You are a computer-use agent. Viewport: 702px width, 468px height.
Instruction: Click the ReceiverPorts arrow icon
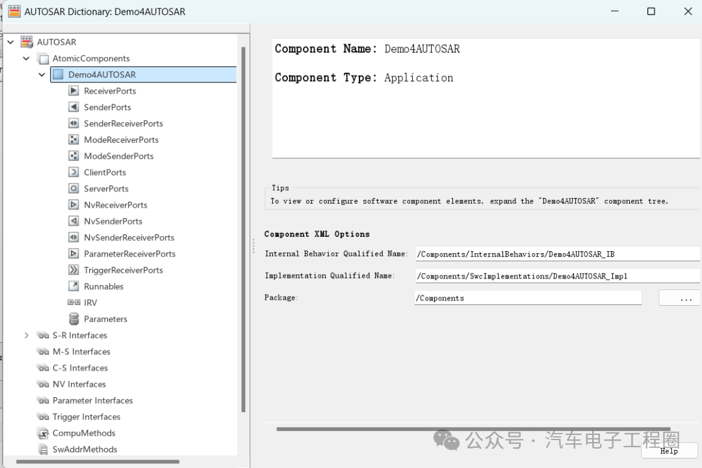[74, 91]
